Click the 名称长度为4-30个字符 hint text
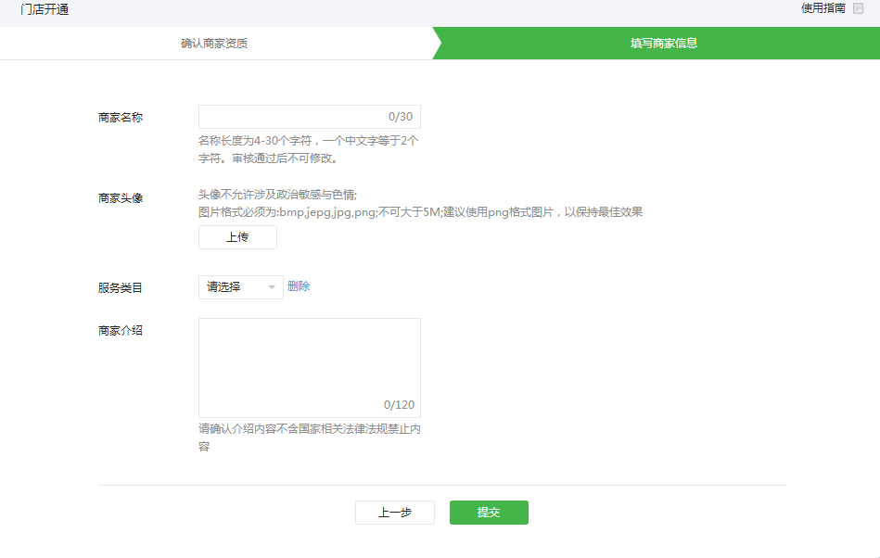Image resolution: width=880 pixels, height=558 pixels. (309, 150)
